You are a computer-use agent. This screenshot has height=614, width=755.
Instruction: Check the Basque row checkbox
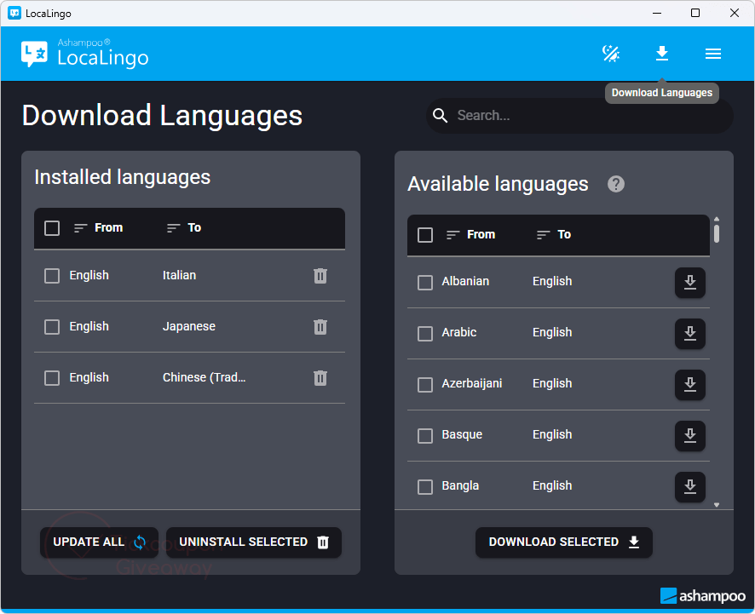[425, 435]
